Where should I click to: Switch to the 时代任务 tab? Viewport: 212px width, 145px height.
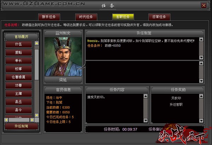point(86,17)
